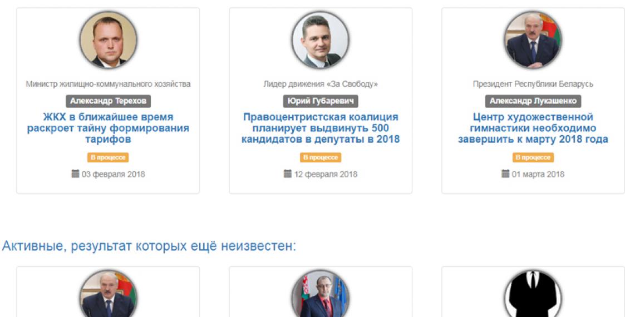Open Центр художественной гимнастики headline

pos(533,128)
